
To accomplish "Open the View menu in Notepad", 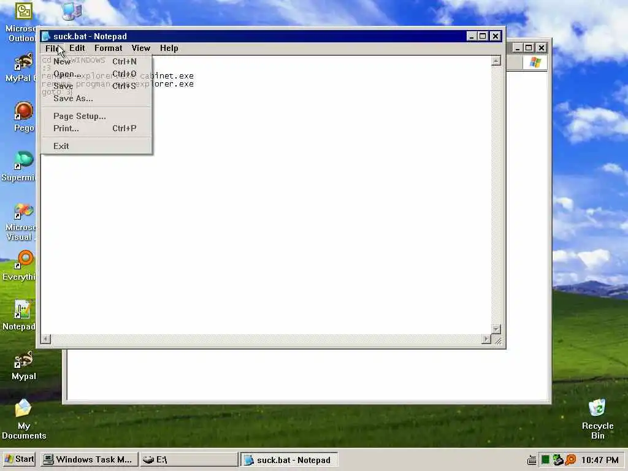I will (x=141, y=48).
